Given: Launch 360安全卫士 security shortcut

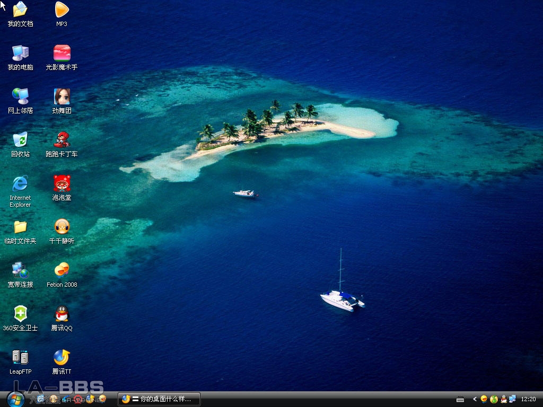Looking at the screenshot, I should tap(20, 314).
